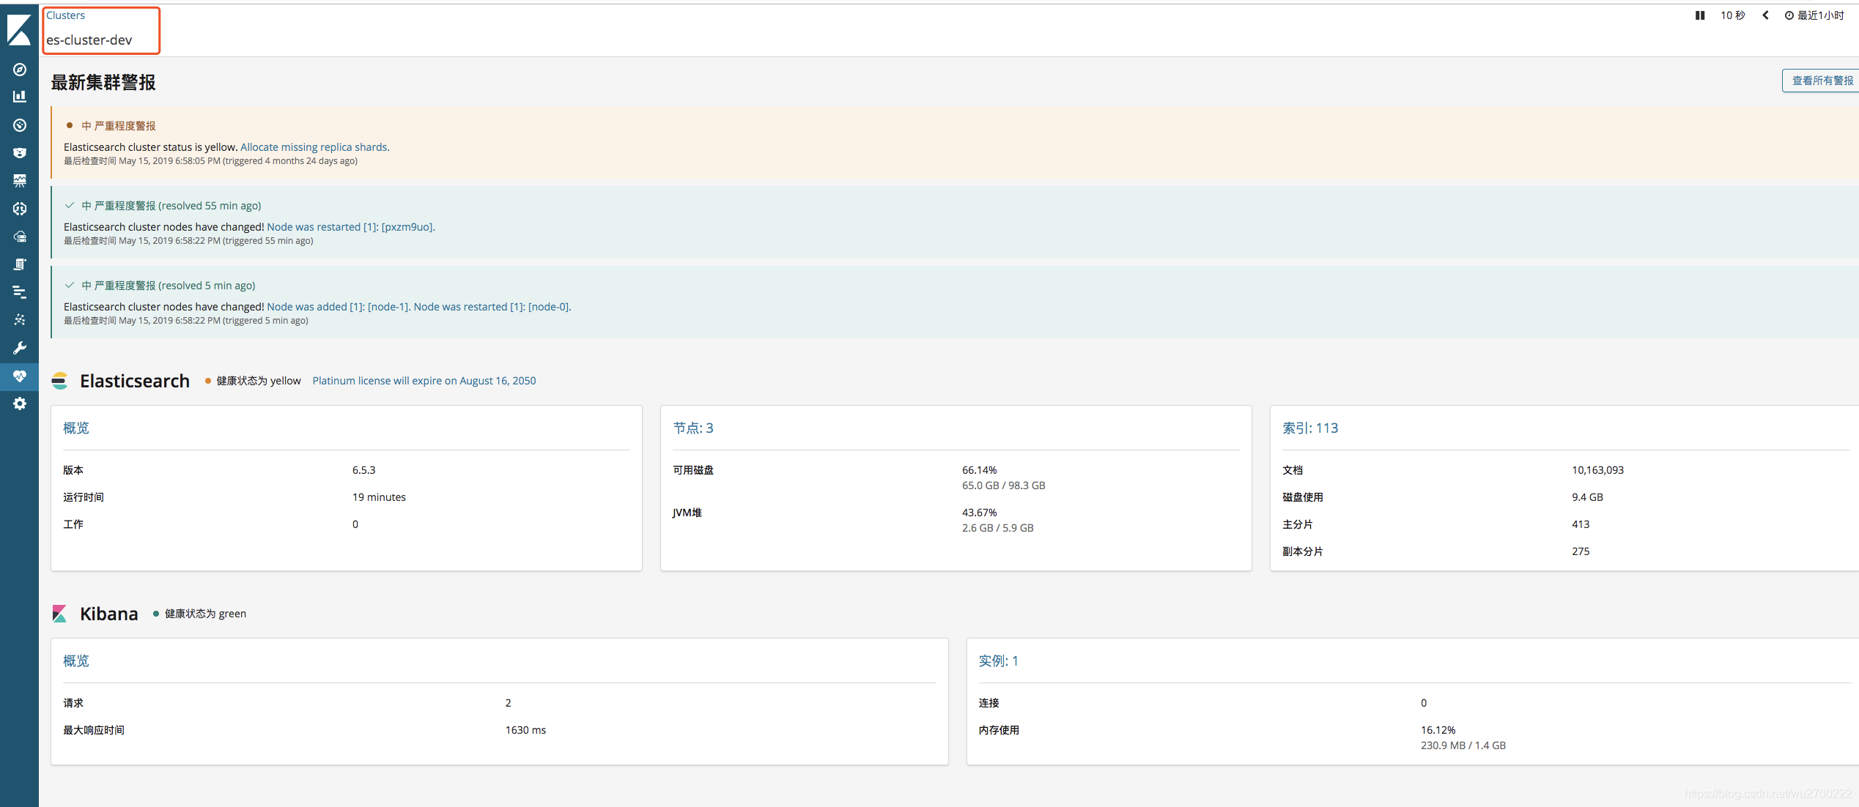
Task: Click uptime value 19 minutes
Action: point(379,497)
